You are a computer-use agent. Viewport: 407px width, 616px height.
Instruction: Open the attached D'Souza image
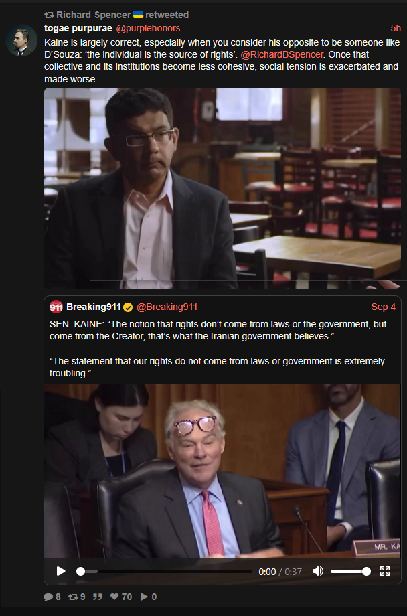(222, 187)
